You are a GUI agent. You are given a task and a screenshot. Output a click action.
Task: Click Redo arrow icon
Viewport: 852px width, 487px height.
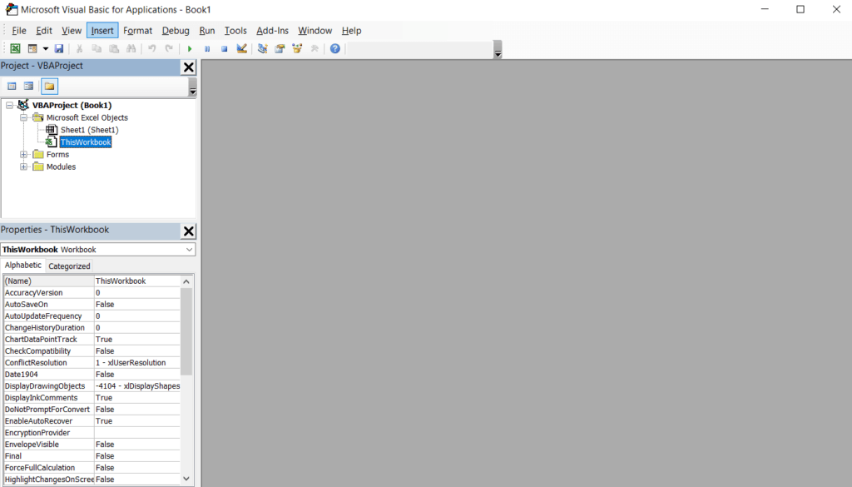click(169, 49)
